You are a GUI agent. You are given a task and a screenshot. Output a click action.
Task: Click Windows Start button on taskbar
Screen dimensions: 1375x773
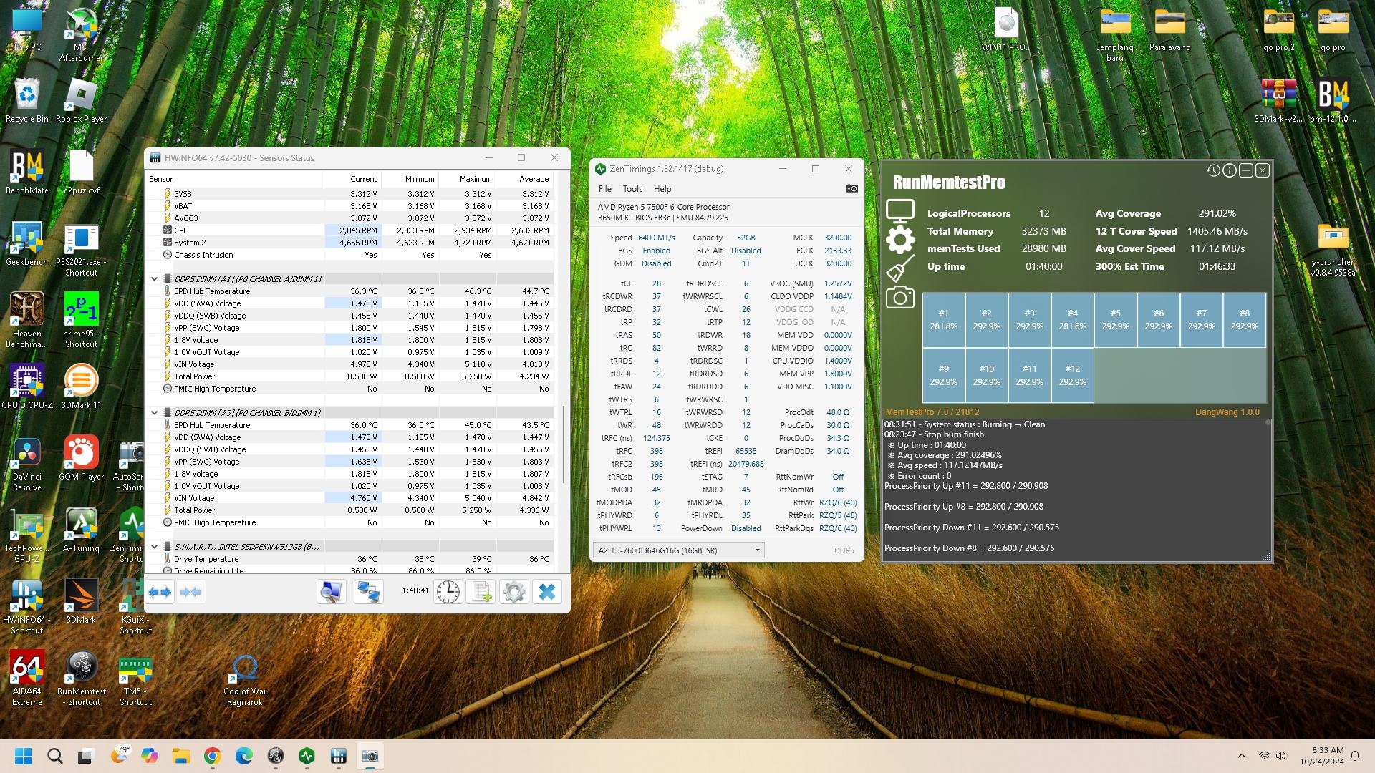click(23, 756)
